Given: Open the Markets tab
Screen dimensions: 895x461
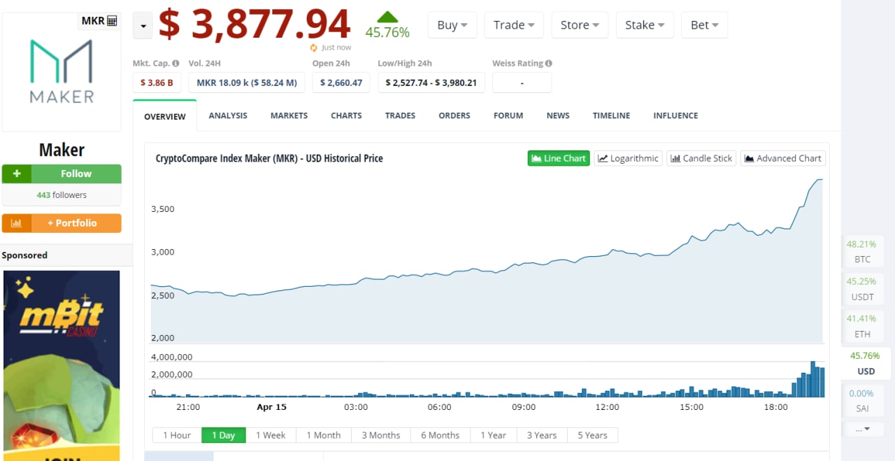Looking at the screenshot, I should [x=289, y=115].
